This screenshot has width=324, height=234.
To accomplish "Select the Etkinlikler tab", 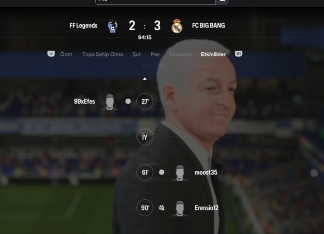I will pos(213,54).
